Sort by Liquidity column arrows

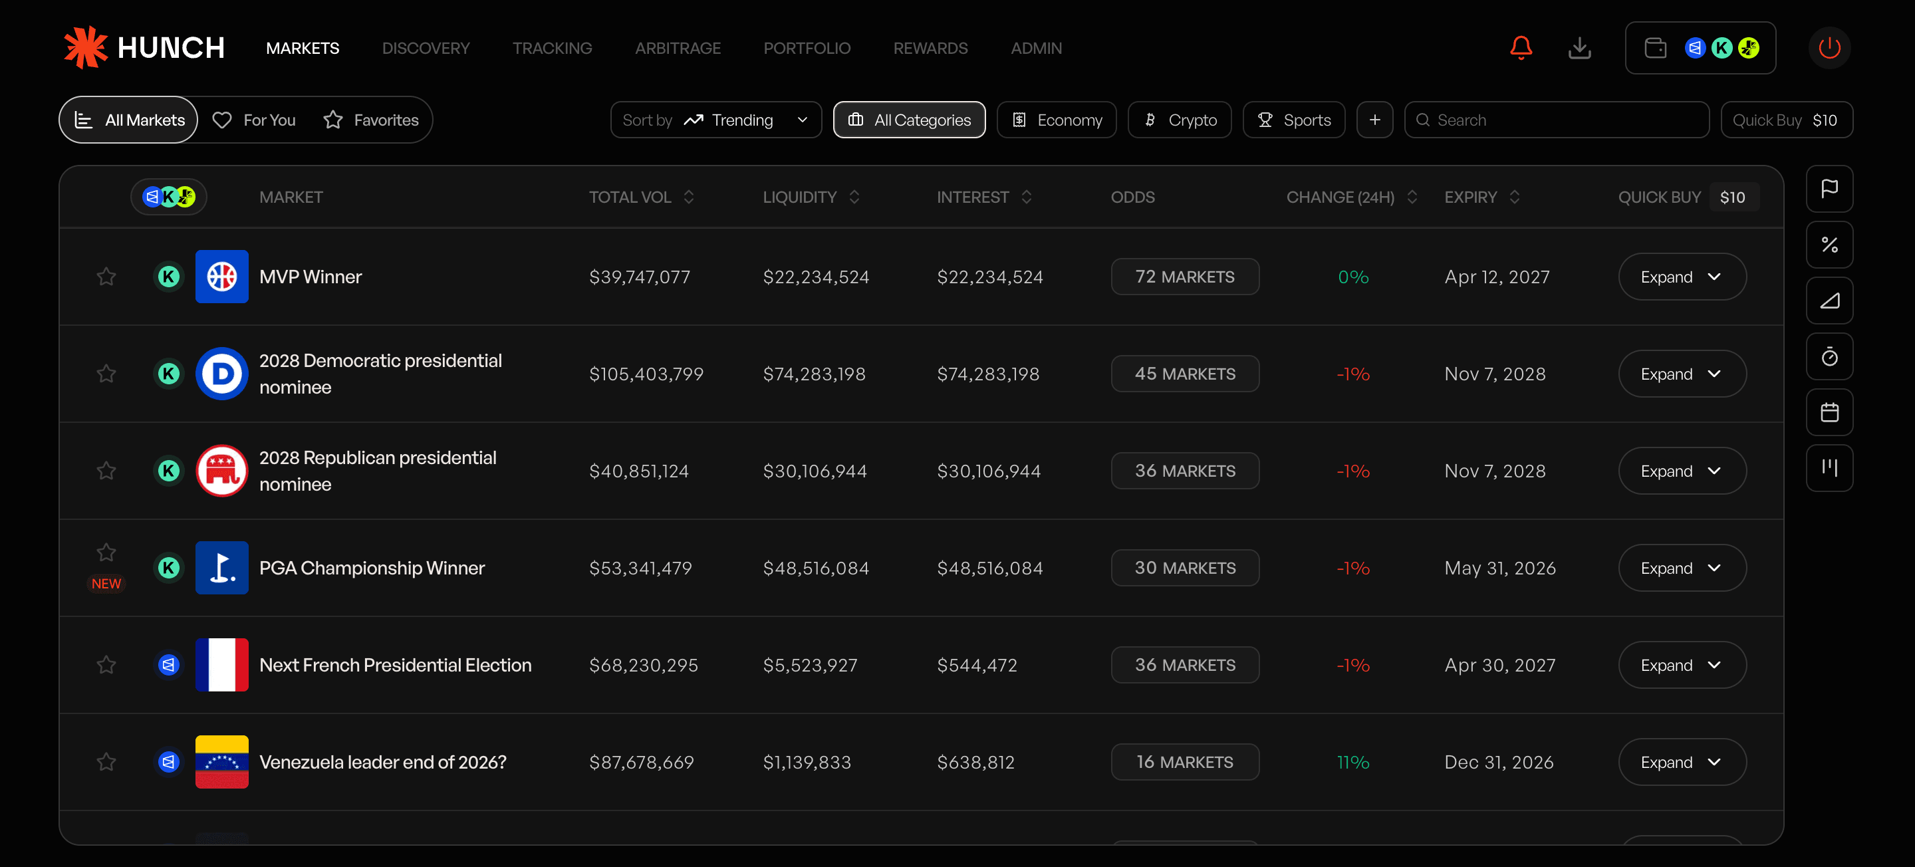[854, 197]
